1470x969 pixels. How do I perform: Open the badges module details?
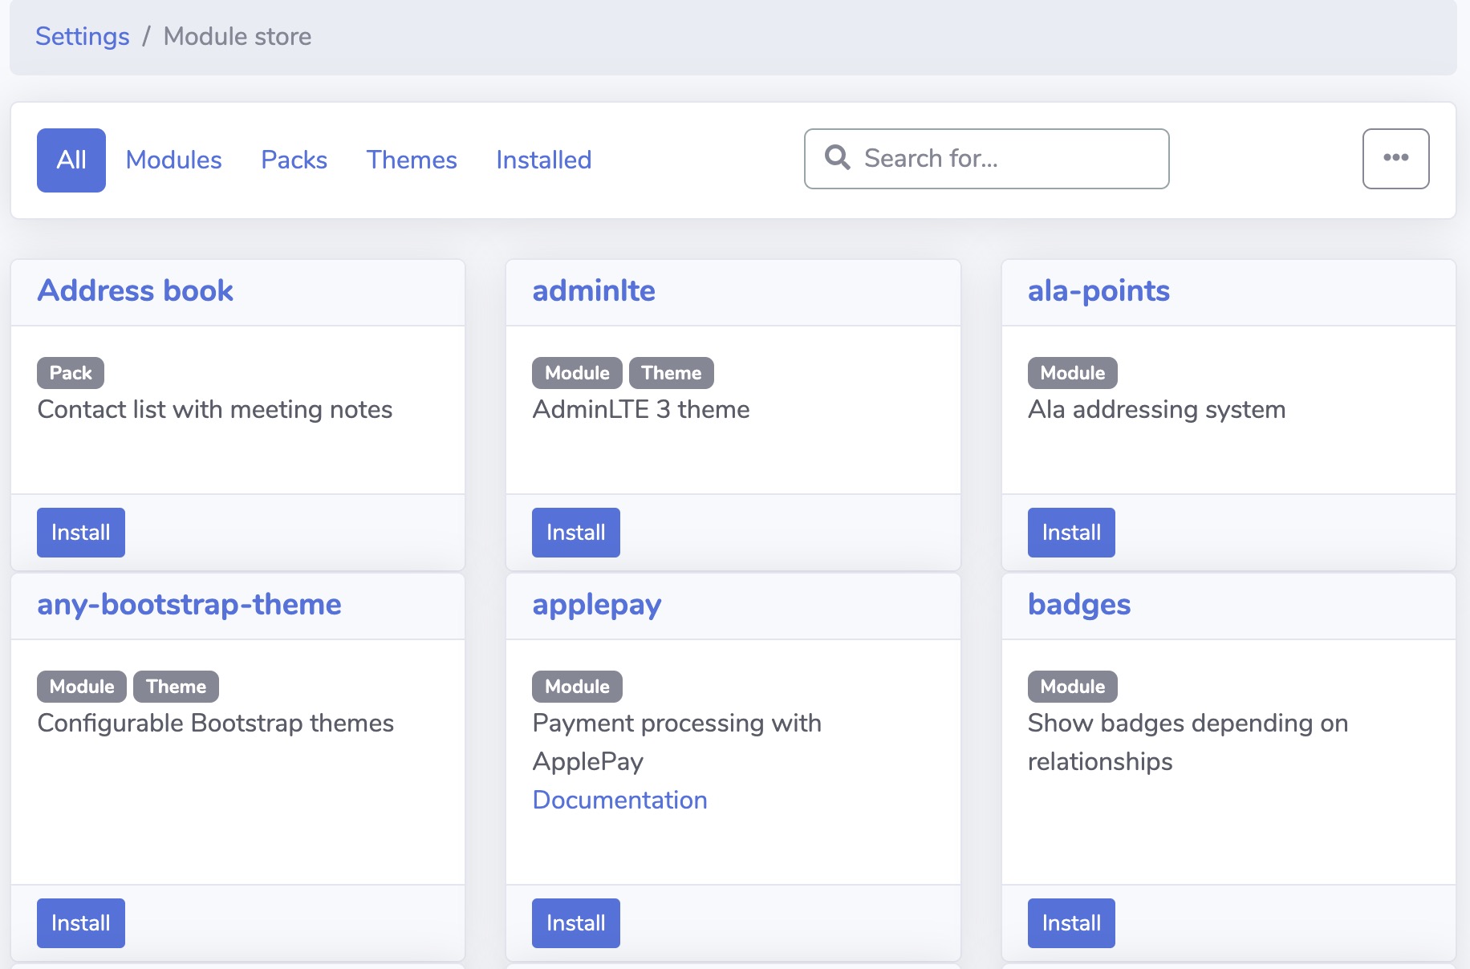pyautogui.click(x=1079, y=606)
